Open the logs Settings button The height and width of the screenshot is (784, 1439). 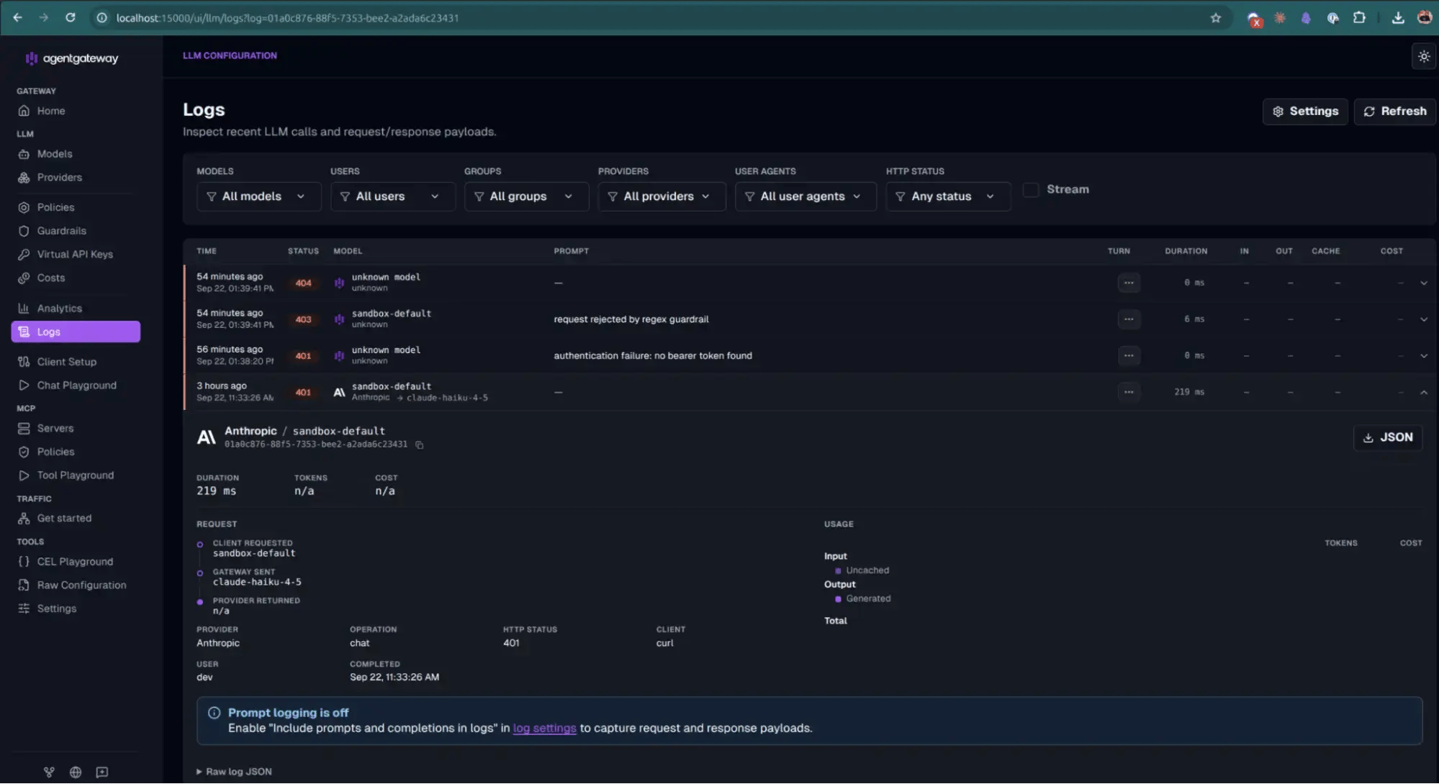click(x=1304, y=111)
